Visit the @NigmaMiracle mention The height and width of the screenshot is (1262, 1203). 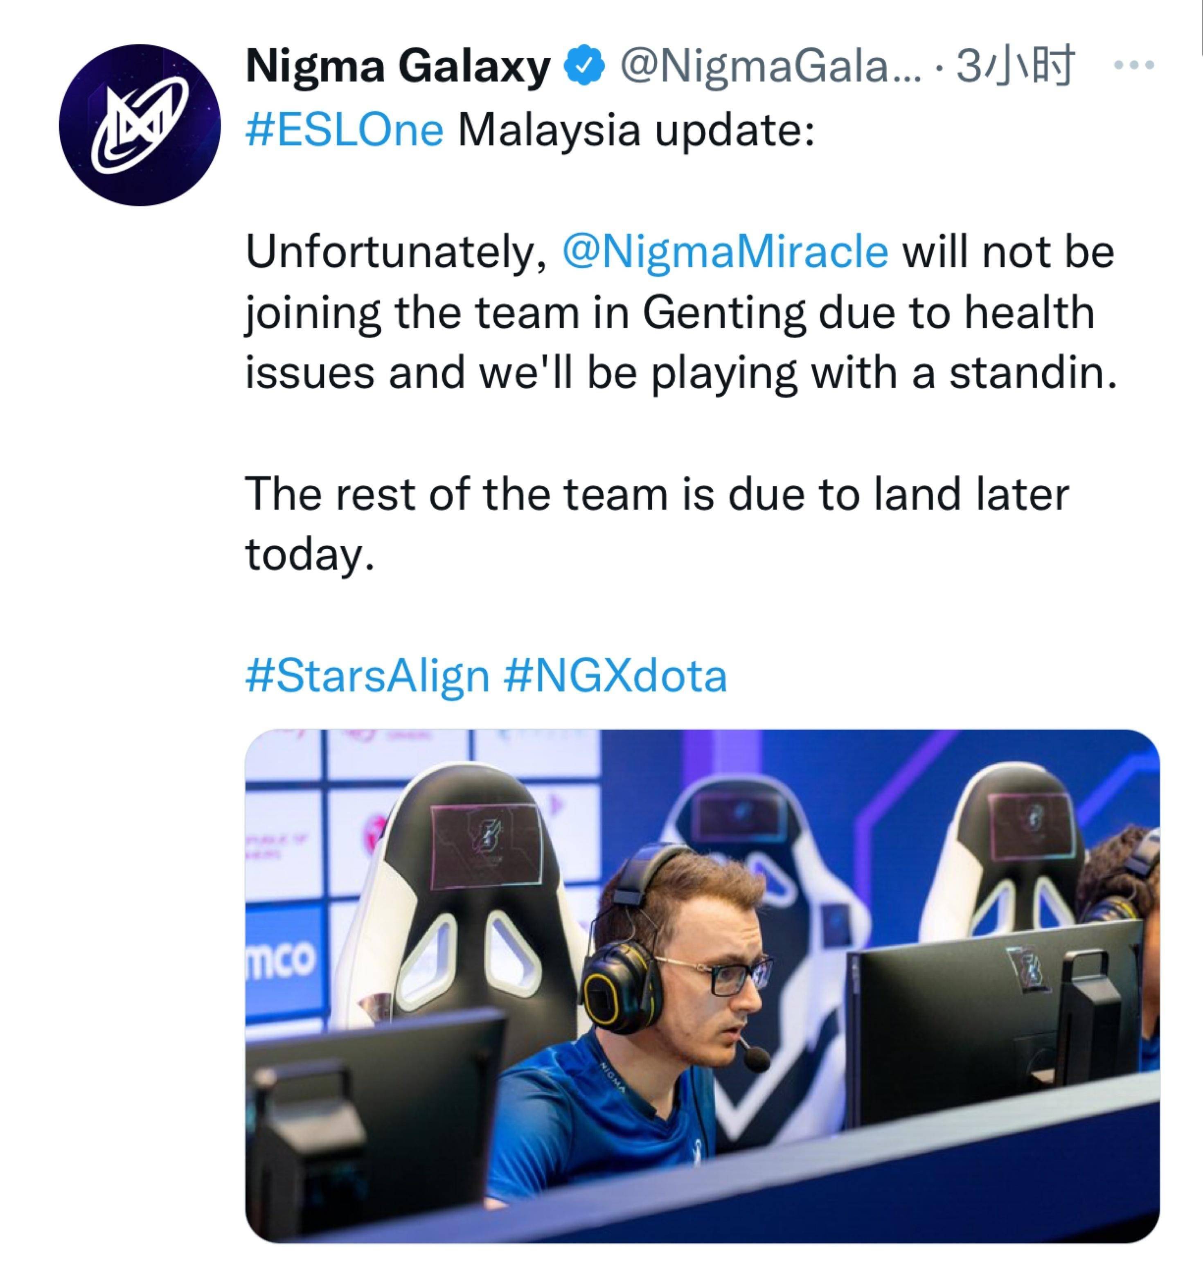tap(725, 252)
